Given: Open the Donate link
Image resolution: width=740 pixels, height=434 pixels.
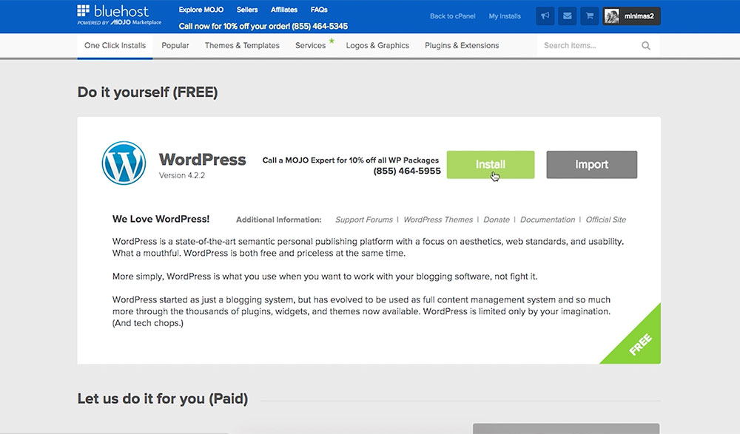Looking at the screenshot, I should pyautogui.click(x=497, y=220).
